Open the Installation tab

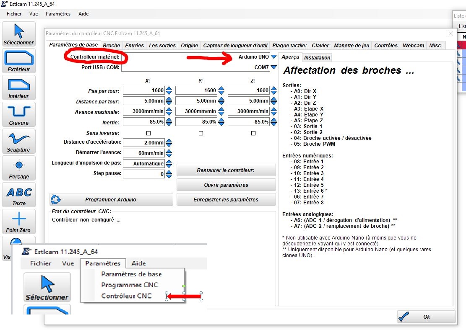tap(317, 58)
